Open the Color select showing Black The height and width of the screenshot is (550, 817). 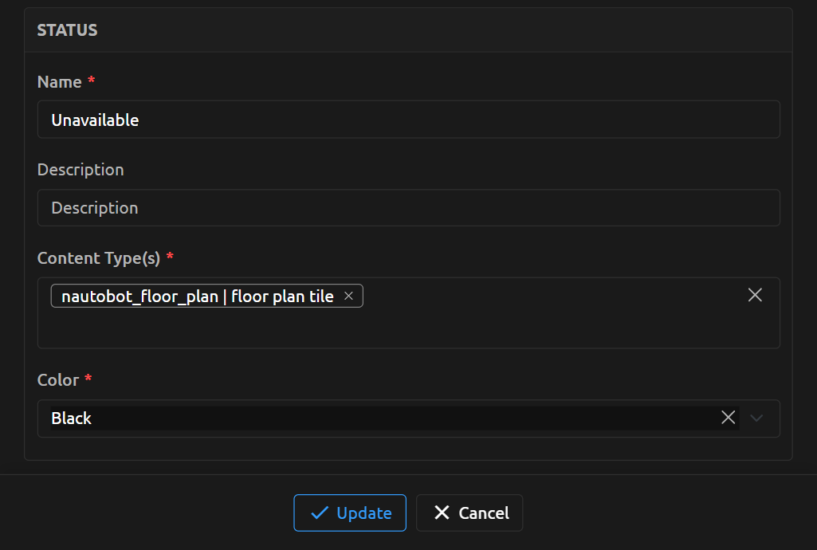click(383, 418)
